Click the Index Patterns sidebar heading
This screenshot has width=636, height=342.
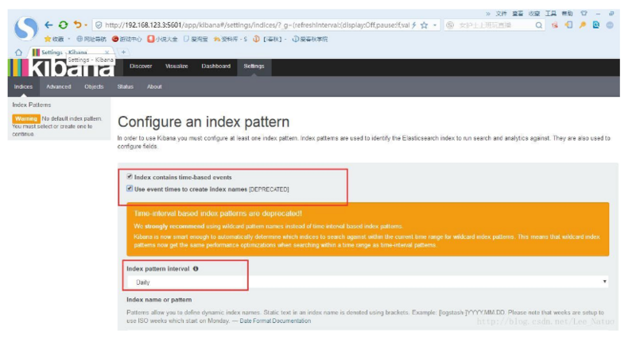click(x=32, y=105)
